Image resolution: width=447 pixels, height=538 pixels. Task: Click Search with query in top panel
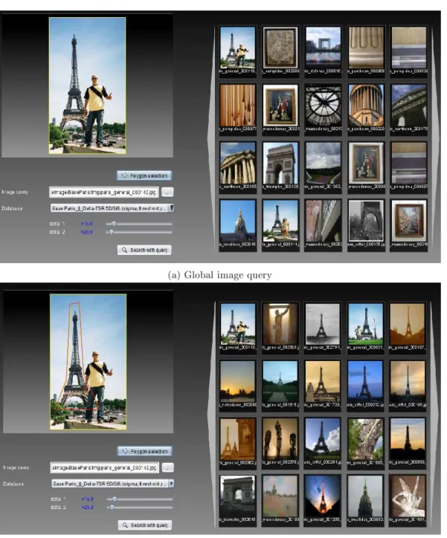(144, 250)
